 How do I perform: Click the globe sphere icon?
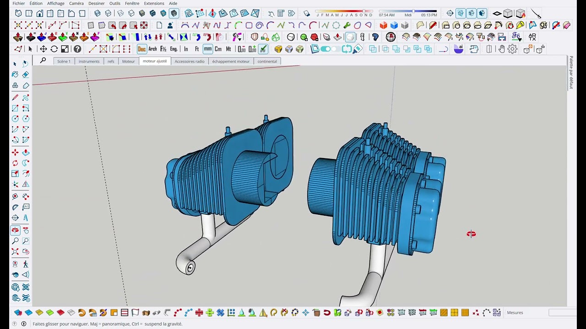(391, 37)
